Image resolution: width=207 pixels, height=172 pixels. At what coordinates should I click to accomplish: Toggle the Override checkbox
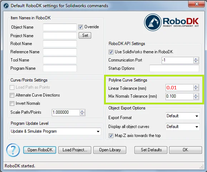pos(80,27)
